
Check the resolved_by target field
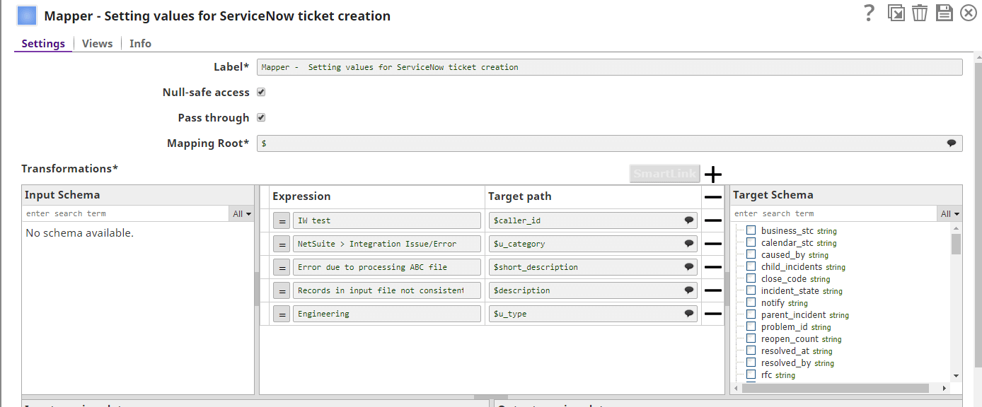coord(751,362)
